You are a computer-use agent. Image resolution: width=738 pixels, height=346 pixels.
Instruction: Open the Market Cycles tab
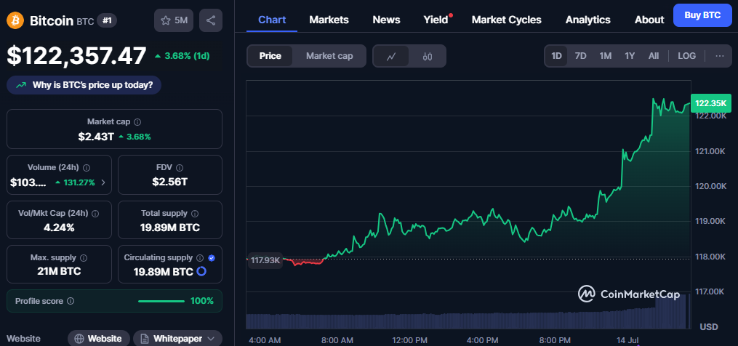point(507,20)
